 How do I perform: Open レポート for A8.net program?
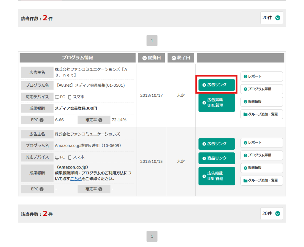tap(262, 76)
